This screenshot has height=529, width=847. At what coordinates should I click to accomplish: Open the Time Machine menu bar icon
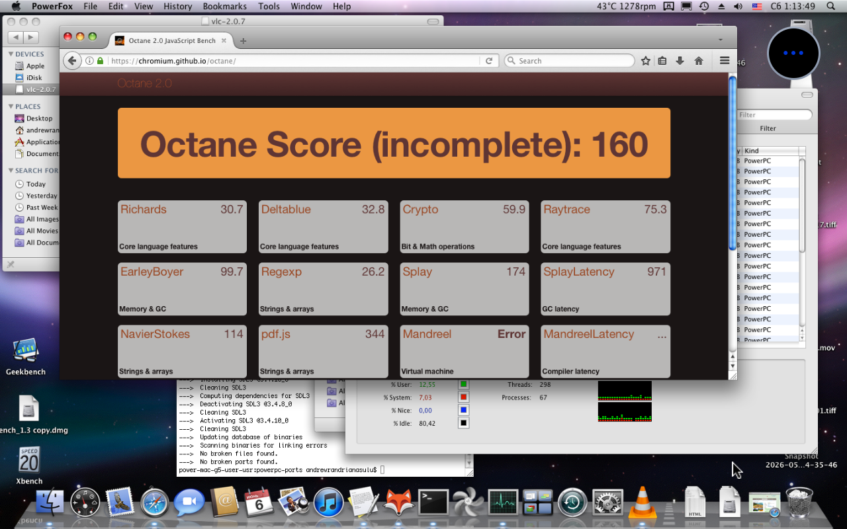point(704,7)
